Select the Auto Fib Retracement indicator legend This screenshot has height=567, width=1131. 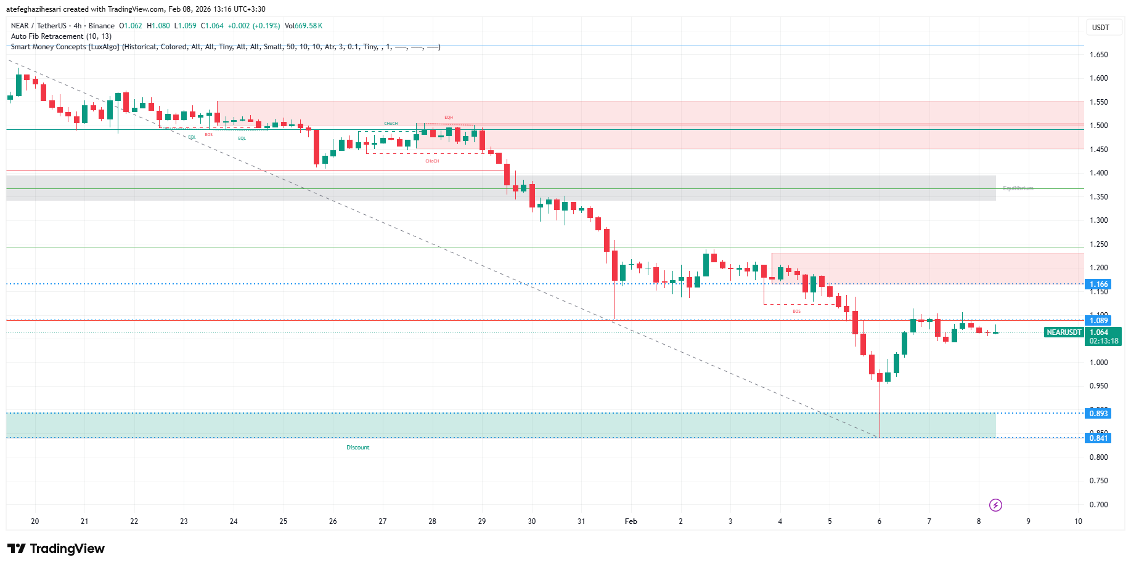(x=61, y=36)
